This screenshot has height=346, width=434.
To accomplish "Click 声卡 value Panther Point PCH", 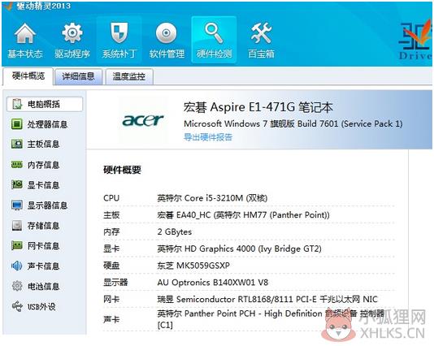I will click(x=271, y=319).
